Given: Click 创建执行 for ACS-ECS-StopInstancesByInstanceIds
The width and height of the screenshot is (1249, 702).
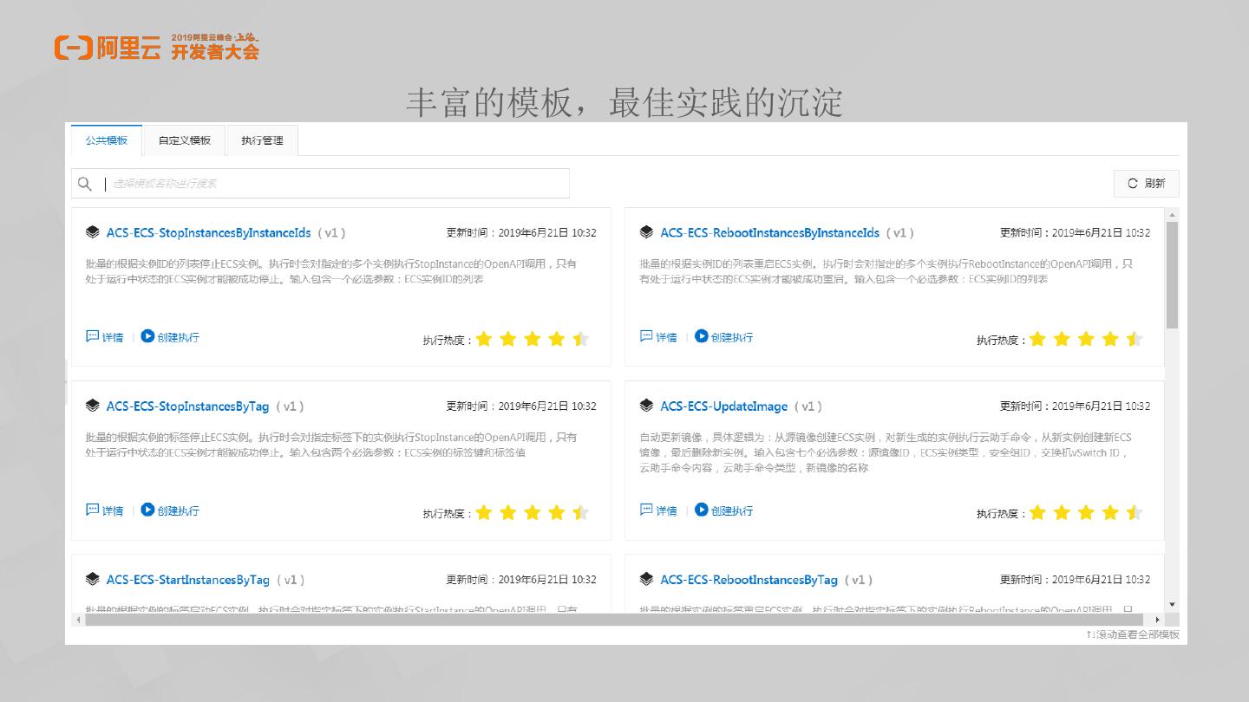Looking at the screenshot, I should click(x=178, y=337).
